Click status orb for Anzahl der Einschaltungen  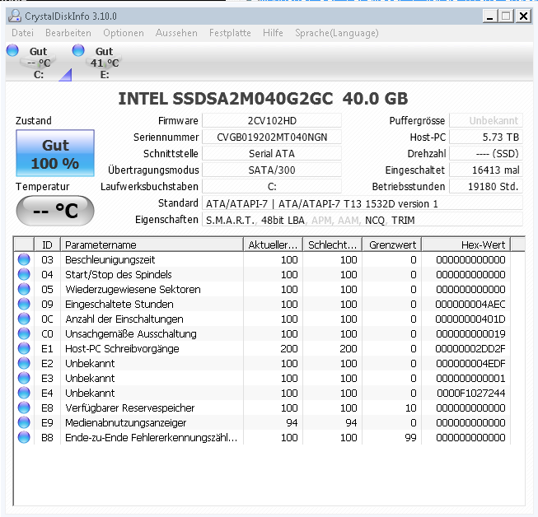(x=24, y=319)
